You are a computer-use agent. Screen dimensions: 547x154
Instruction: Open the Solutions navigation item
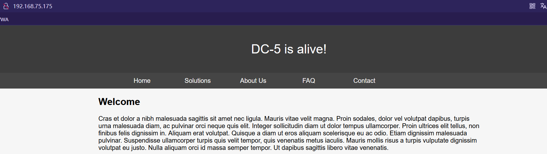(x=197, y=81)
